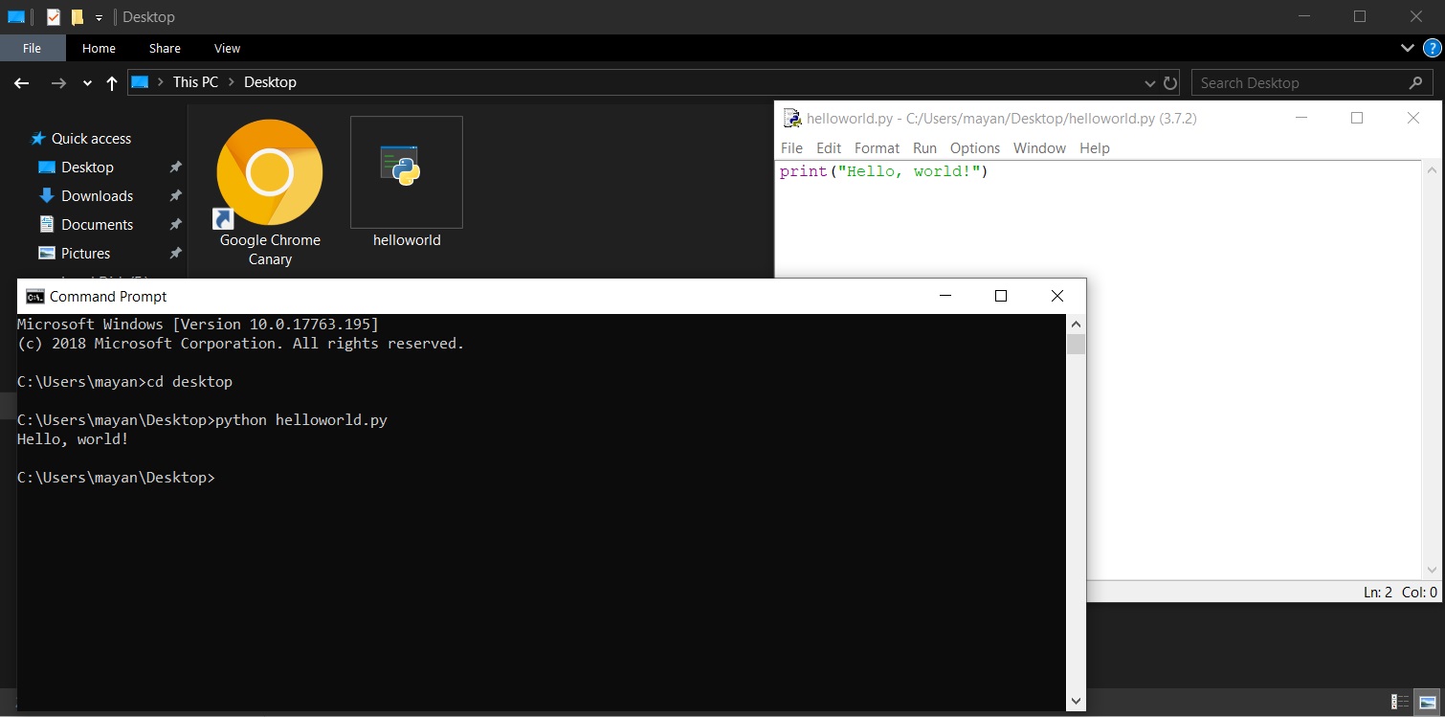Click the Back navigation arrow
Viewport: 1445px width, 717px height.
click(21, 82)
